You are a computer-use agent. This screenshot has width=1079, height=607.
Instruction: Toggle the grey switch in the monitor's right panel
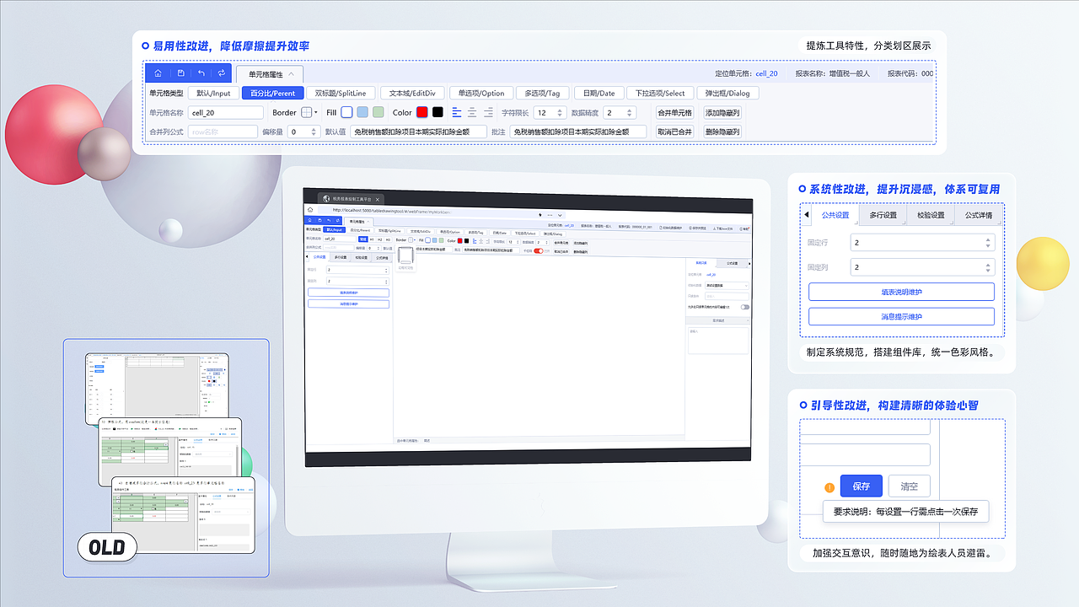(x=745, y=307)
